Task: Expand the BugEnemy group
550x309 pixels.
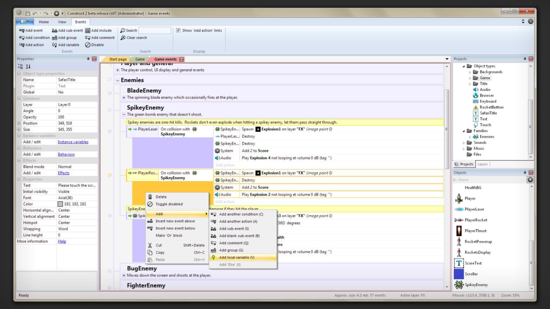Action: (x=124, y=275)
